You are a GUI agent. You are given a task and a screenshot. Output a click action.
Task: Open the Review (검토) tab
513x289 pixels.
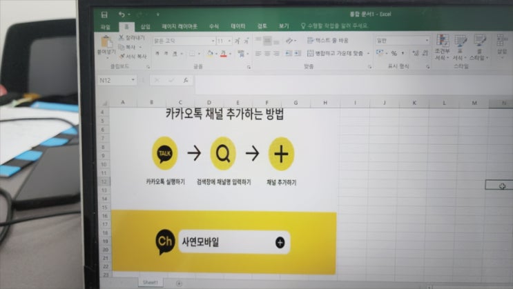pyautogui.click(x=262, y=26)
